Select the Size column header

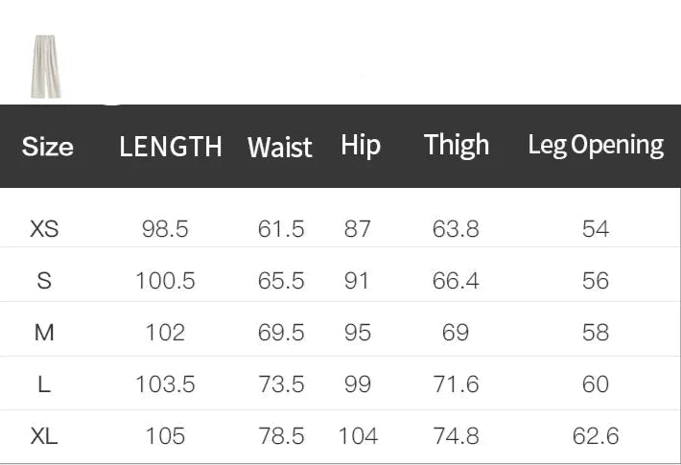click(x=47, y=147)
